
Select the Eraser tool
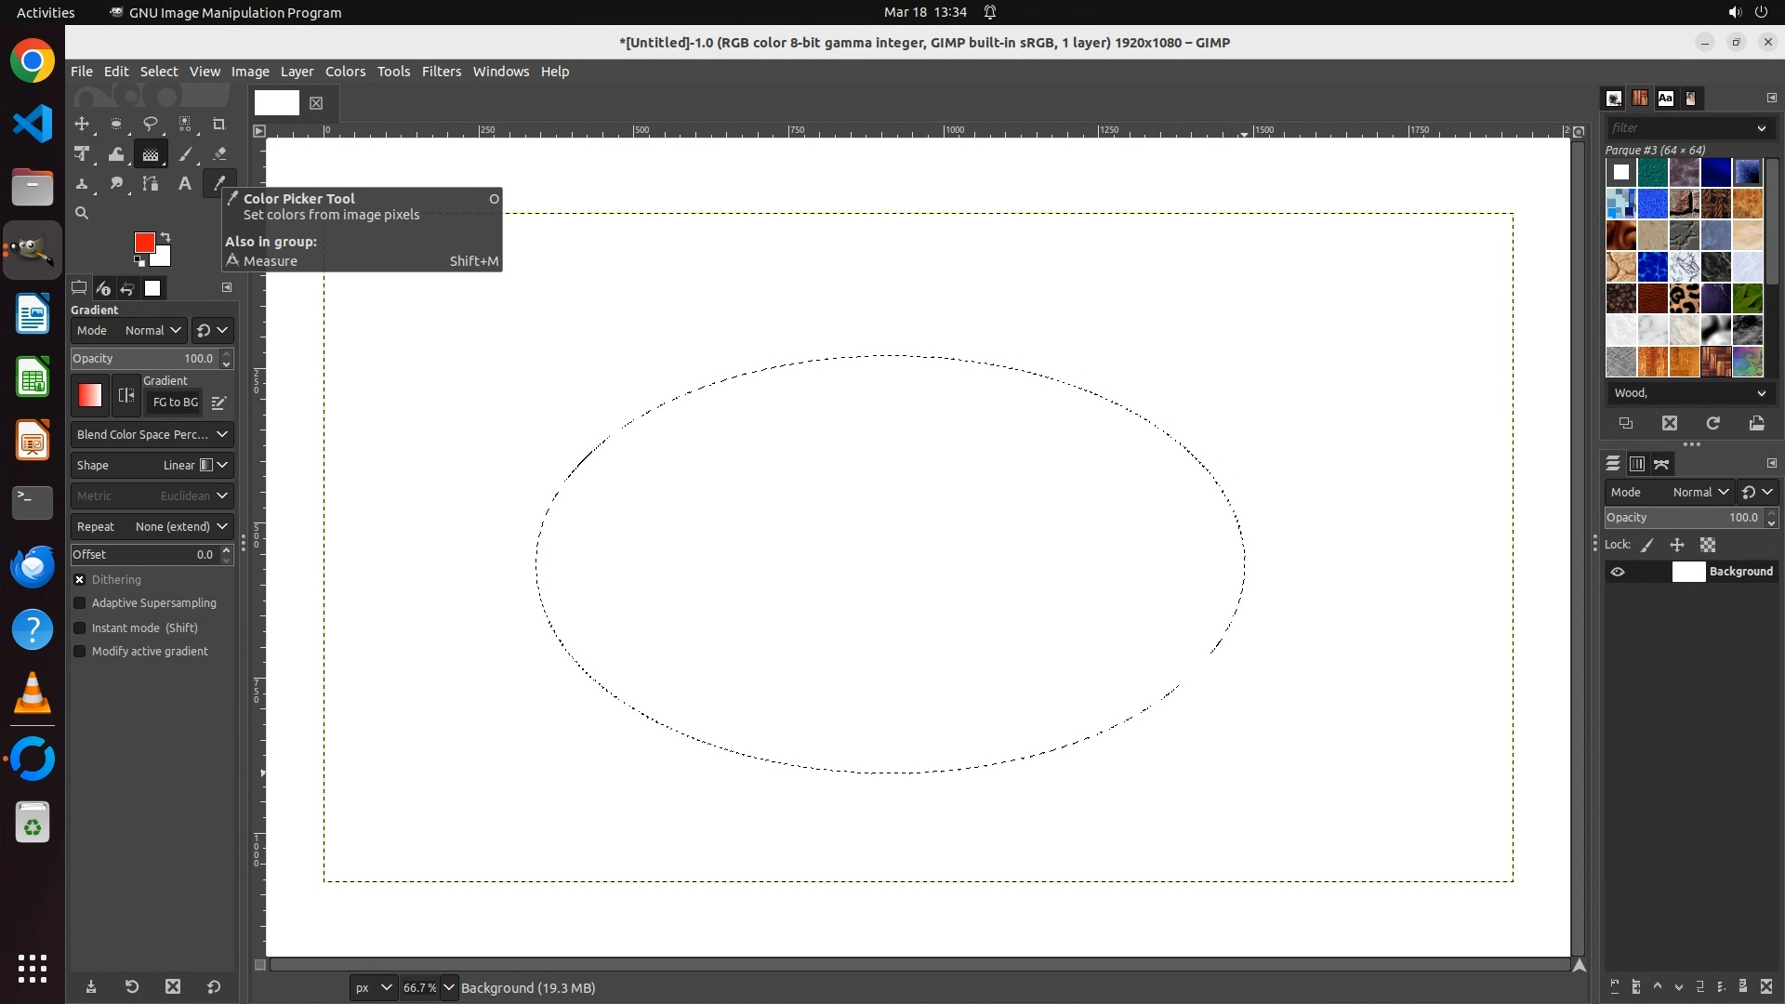(x=219, y=154)
